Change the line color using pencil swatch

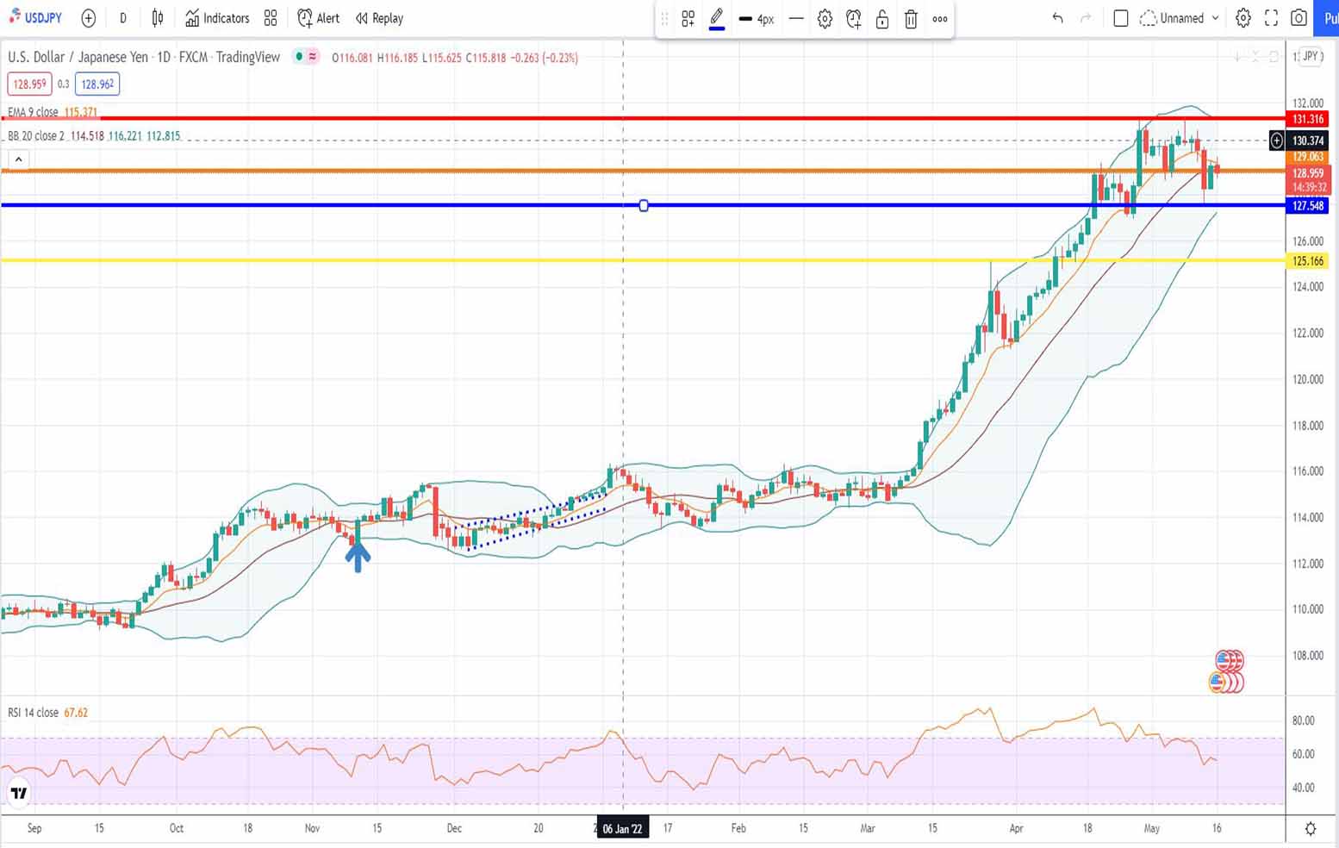[x=716, y=19]
